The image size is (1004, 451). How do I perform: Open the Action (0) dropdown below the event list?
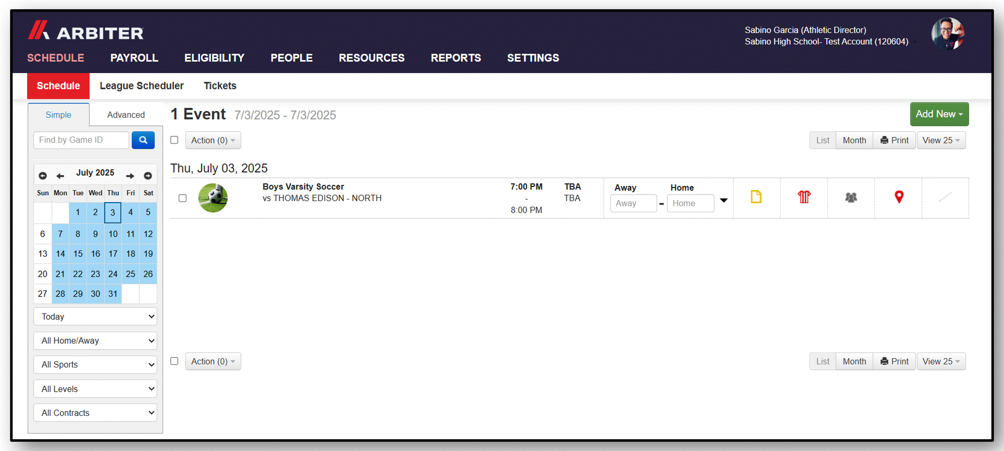click(x=213, y=361)
